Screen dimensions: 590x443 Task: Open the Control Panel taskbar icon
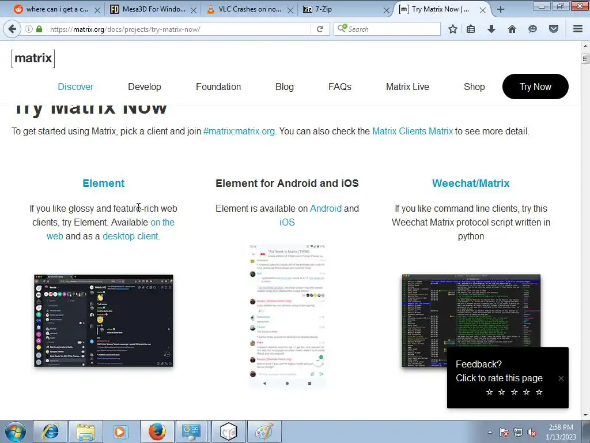(191, 431)
